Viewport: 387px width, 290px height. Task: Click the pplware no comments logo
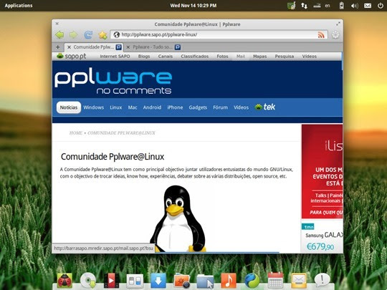pyautogui.click(x=113, y=81)
